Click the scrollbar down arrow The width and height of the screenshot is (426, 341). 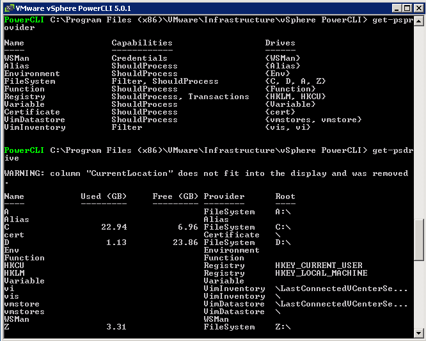419,333
